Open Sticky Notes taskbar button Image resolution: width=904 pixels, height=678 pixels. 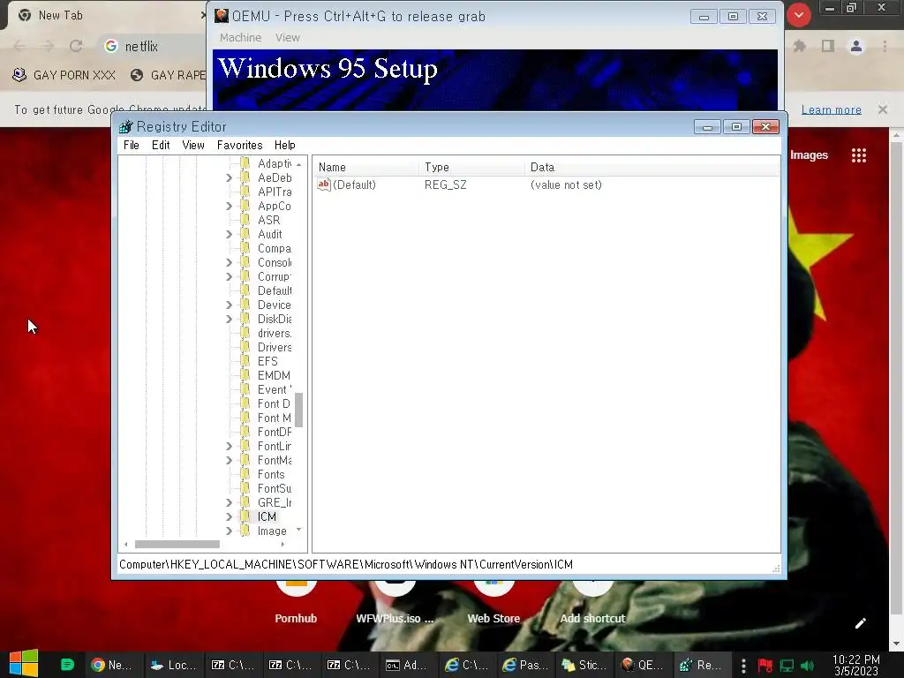[584, 665]
